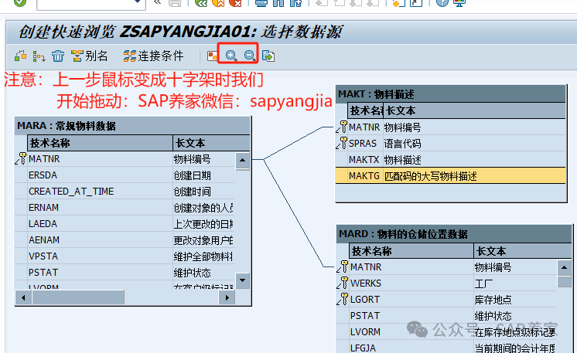Click the green Back arrow icon
This screenshot has width=577, height=353.
pos(201,3)
